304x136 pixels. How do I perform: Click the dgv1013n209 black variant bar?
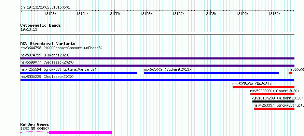pyautogui.click(x=273, y=101)
